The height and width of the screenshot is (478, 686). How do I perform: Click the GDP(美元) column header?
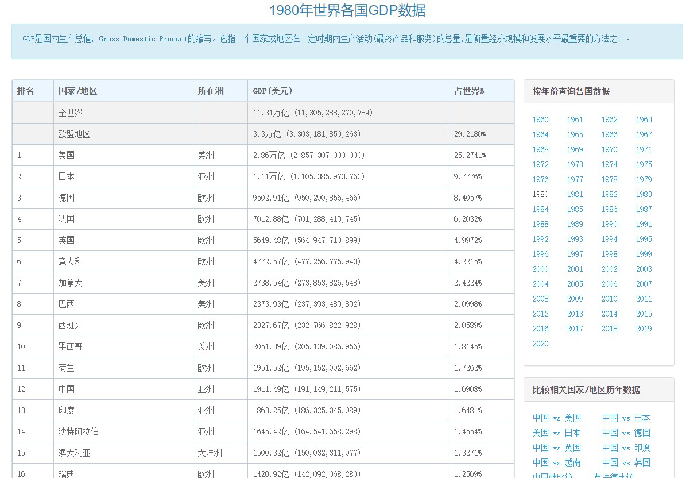273,91
